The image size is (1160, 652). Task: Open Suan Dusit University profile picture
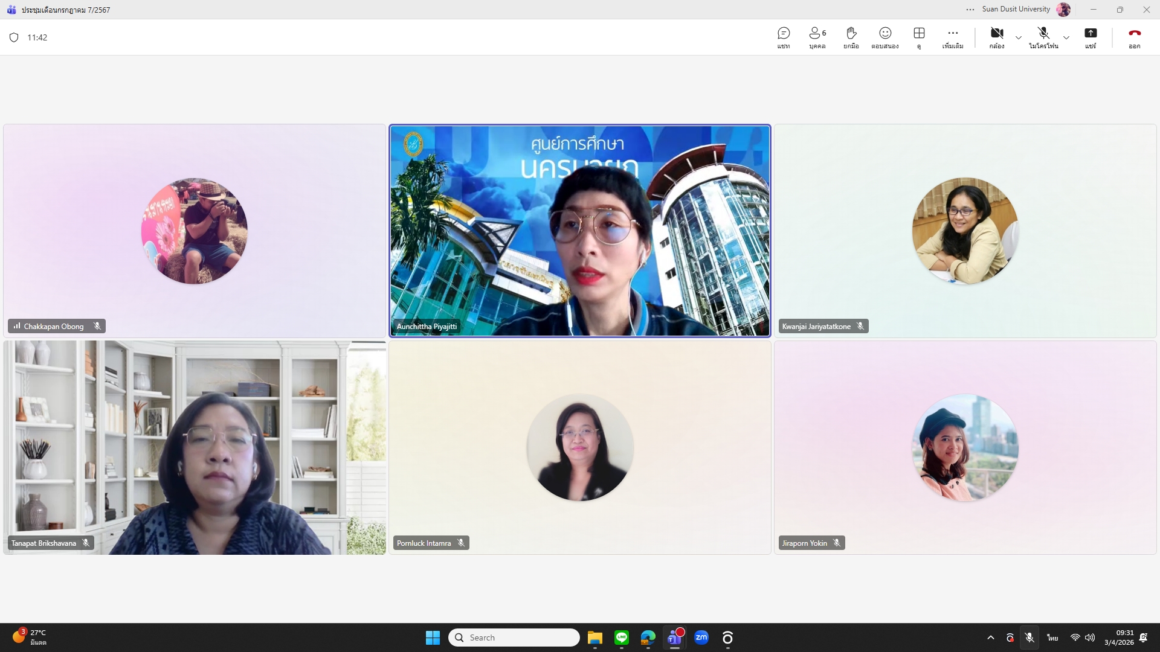pos(1063,10)
